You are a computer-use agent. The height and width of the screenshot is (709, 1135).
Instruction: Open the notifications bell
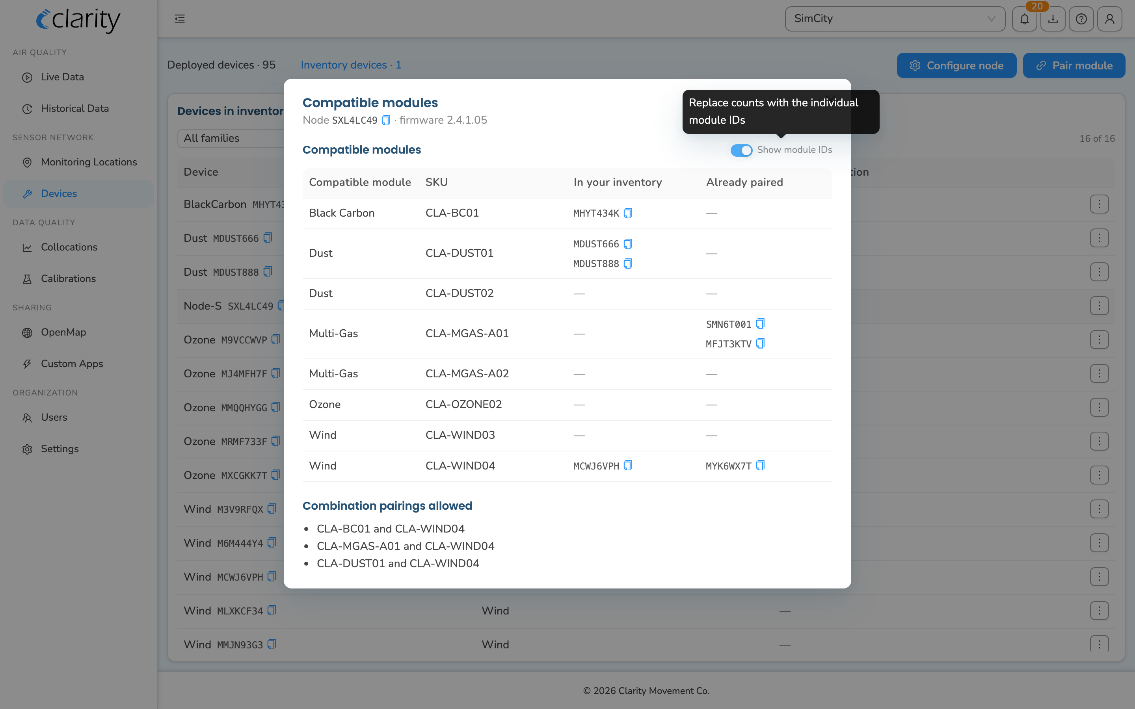pyautogui.click(x=1024, y=19)
